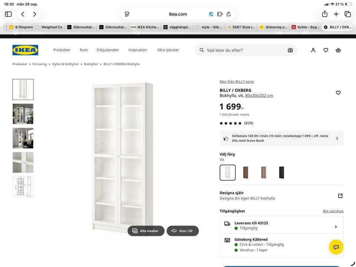356x267 pixels.
Task: Open the account profile icon
Action: [313, 50]
